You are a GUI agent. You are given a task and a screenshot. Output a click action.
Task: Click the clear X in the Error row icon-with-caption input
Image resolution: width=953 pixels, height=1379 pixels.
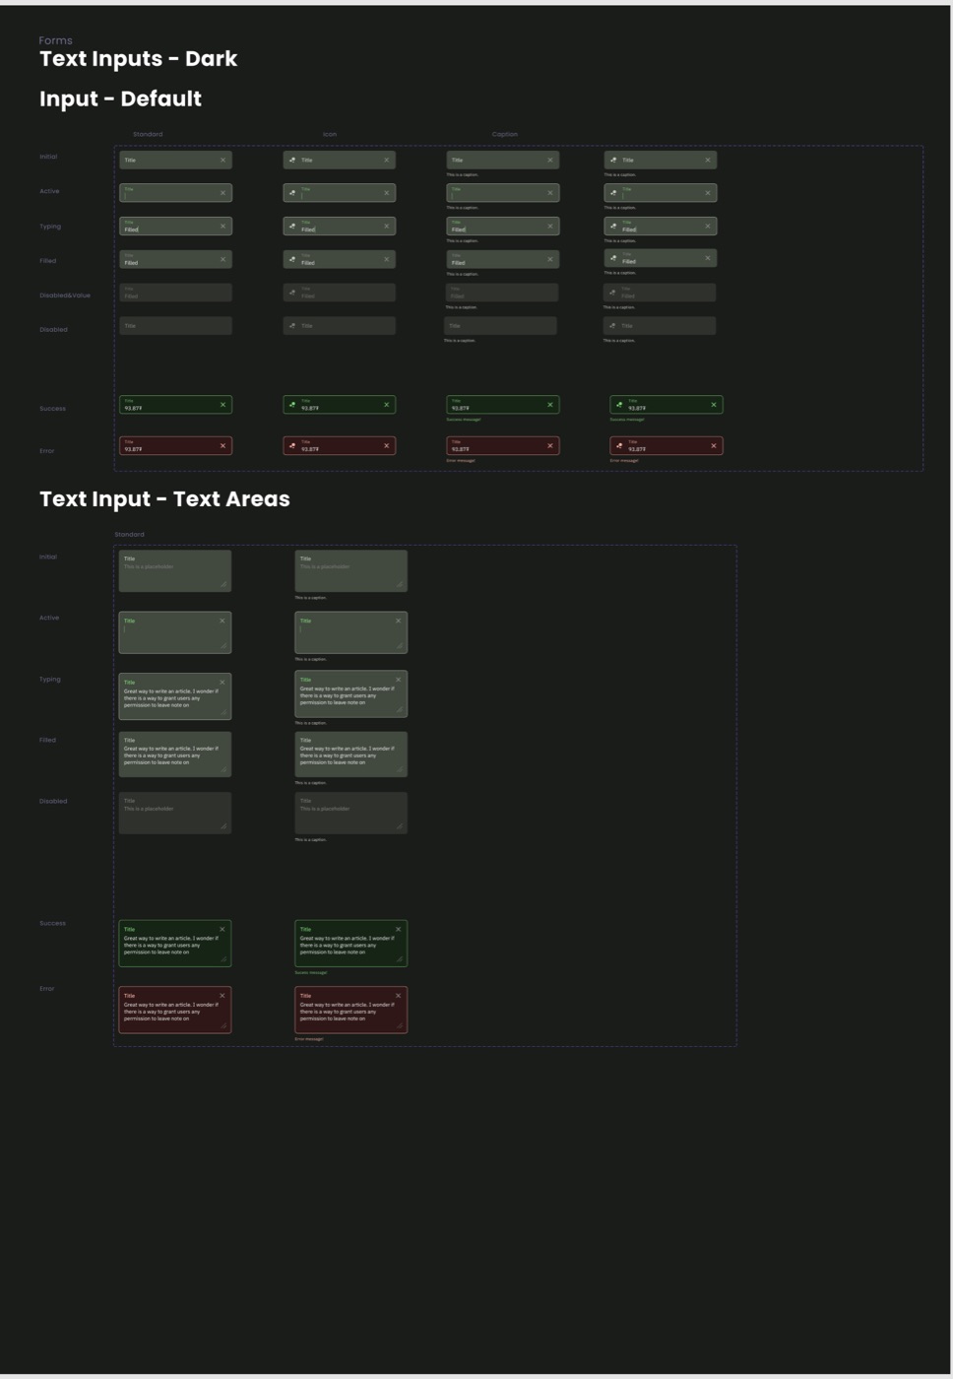714,446
